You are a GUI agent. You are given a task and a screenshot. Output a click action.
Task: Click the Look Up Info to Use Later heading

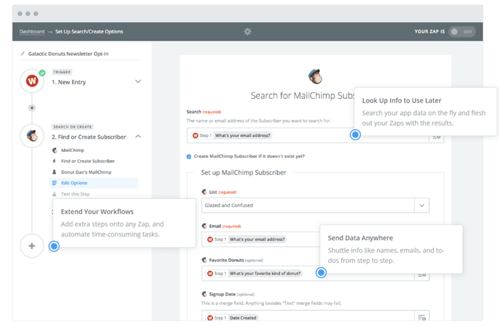[x=401, y=101]
